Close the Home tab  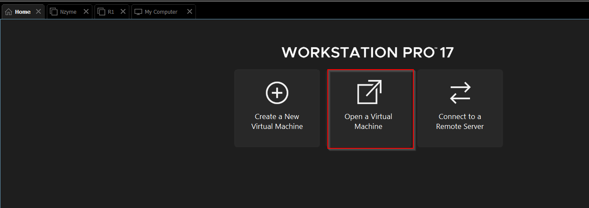[x=38, y=12]
